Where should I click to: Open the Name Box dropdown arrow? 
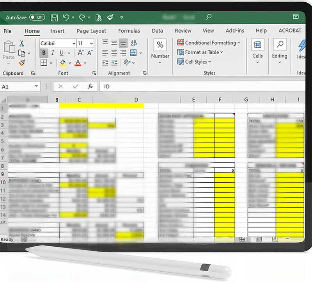(x=36, y=86)
